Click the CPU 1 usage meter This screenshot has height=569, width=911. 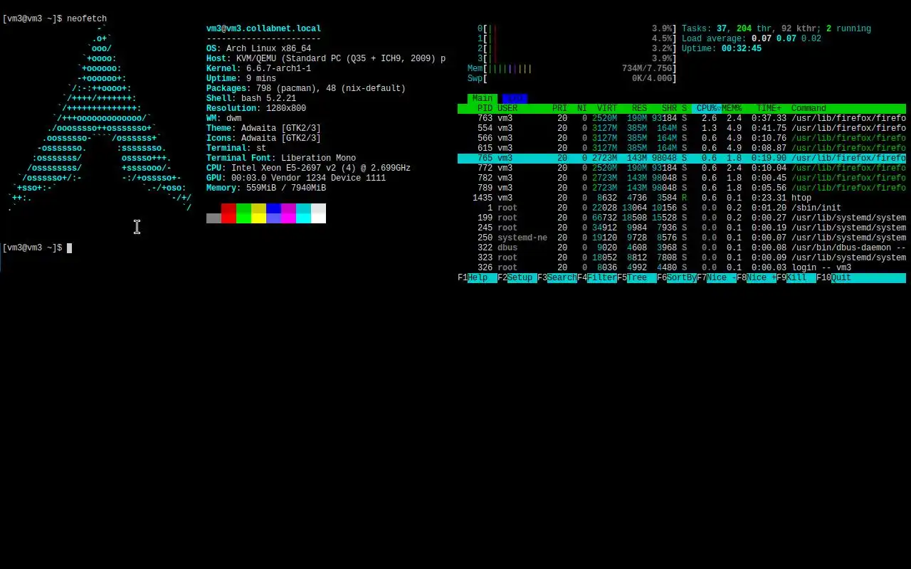(577, 38)
